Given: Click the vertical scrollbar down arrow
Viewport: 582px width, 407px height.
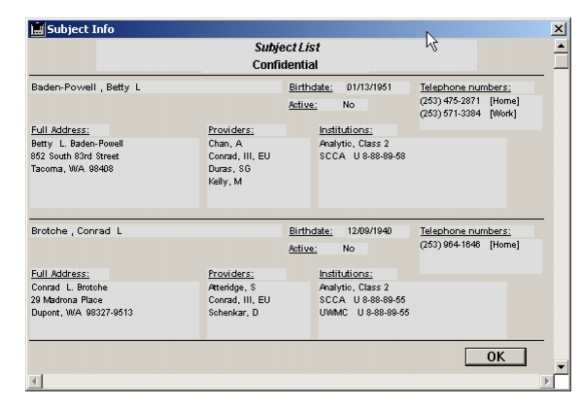Looking at the screenshot, I should [x=561, y=367].
